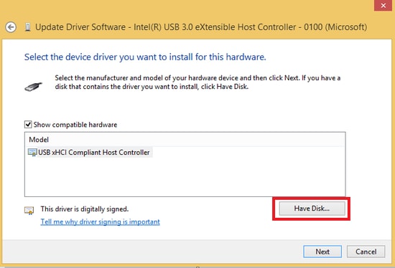Image resolution: width=395 pixels, height=268 pixels.
Task: Click the USB cable plug icon
Action: [x=33, y=87]
